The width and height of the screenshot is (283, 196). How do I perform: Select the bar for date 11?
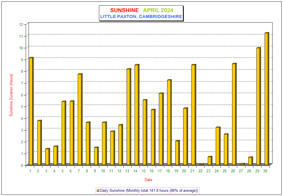pos(113,148)
